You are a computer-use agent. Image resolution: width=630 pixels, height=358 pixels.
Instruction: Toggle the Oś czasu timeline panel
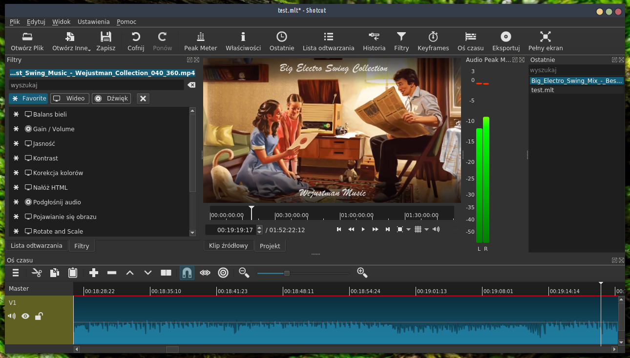[x=471, y=41]
